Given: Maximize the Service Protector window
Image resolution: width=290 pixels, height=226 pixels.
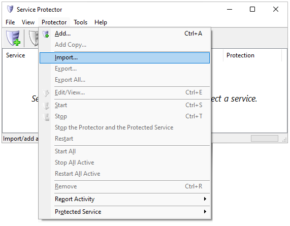Looking at the screenshot, I should point(252,9).
